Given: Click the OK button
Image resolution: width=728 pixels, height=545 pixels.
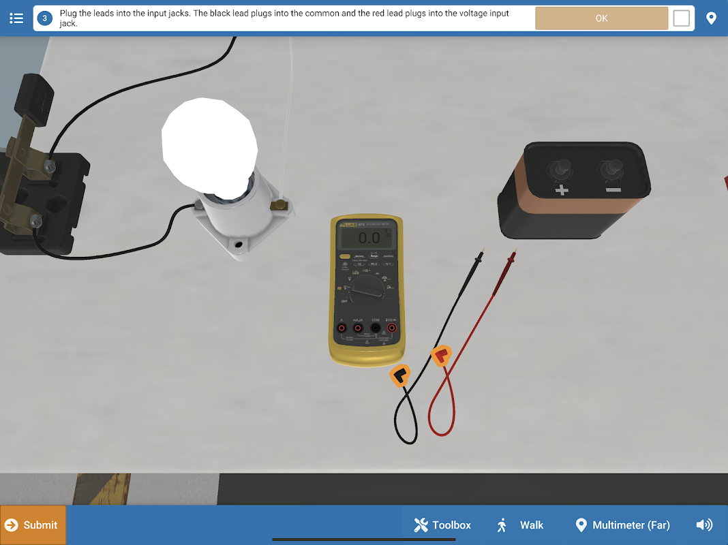Looking at the screenshot, I should [x=601, y=18].
